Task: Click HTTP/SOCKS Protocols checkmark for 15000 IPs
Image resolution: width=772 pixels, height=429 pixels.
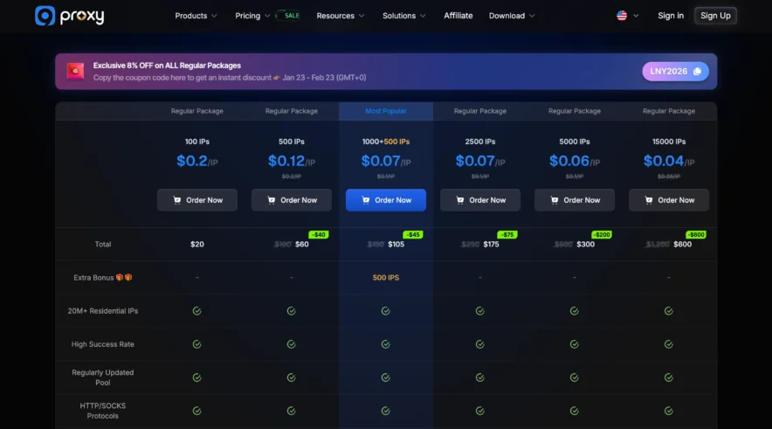Action: 669,411
